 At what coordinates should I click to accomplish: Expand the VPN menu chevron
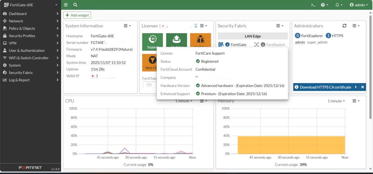tap(57, 43)
